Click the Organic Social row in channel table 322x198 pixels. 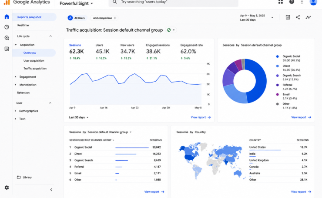pyautogui.click(x=115, y=147)
